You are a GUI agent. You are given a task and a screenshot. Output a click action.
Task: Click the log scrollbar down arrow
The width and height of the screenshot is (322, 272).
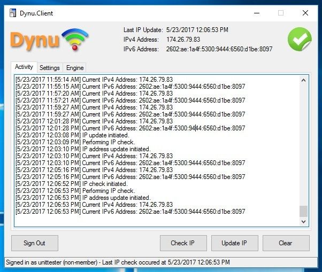303,221
